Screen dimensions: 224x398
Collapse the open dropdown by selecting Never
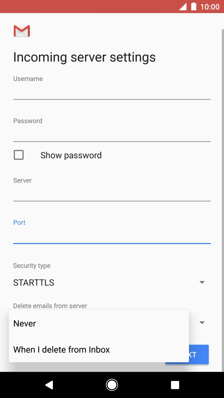(x=24, y=323)
